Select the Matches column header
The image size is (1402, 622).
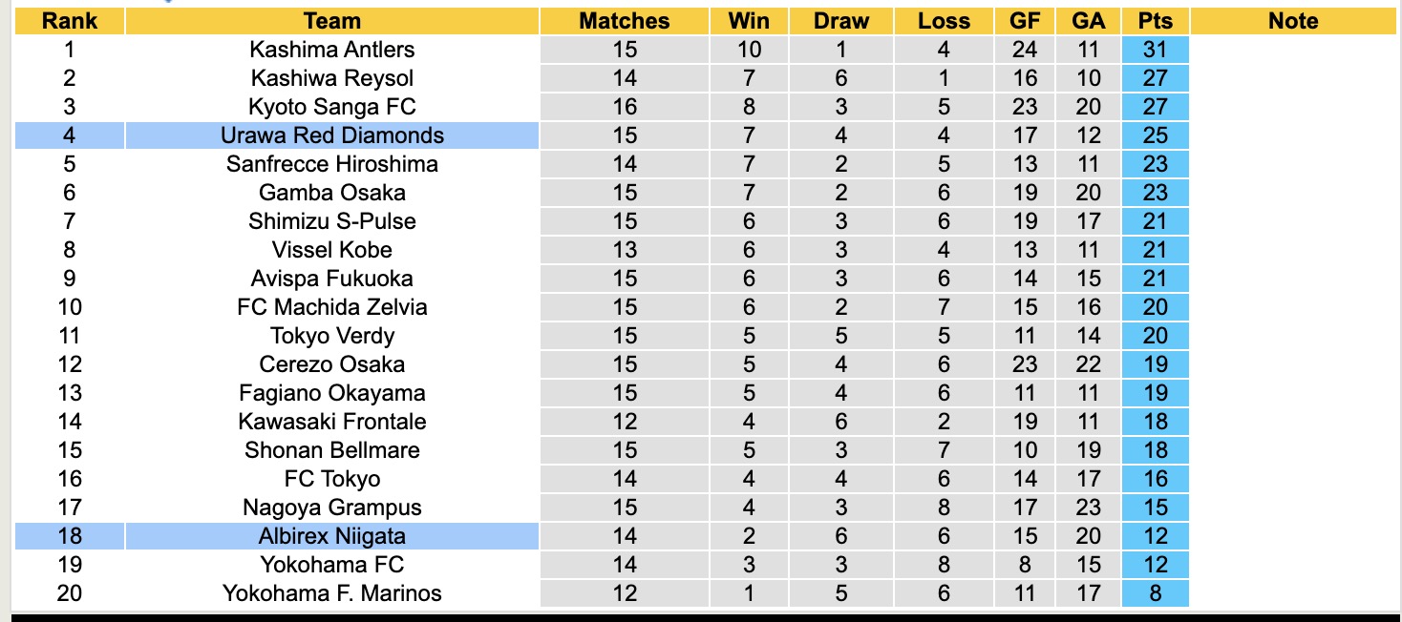(x=625, y=21)
